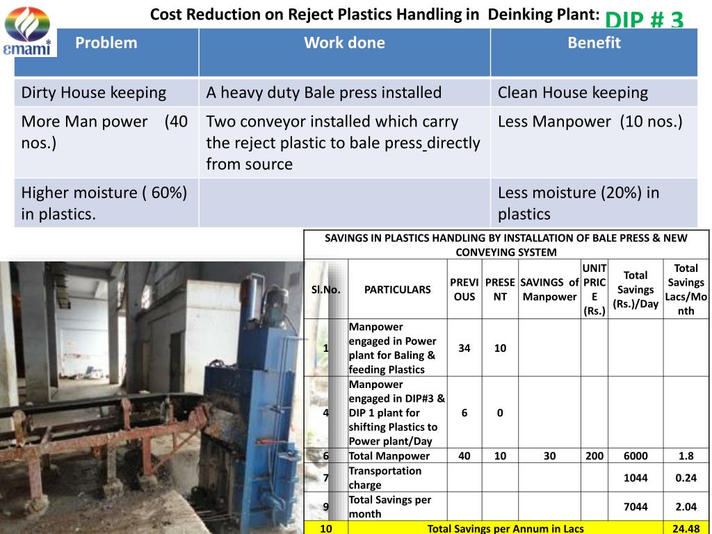Select the 'Total Savings (Rs.)/Day' header
The image size is (712, 534).
[x=636, y=289]
